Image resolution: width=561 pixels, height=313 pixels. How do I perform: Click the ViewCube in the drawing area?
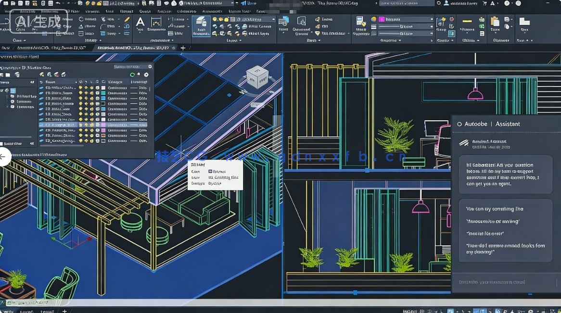[x=259, y=77]
